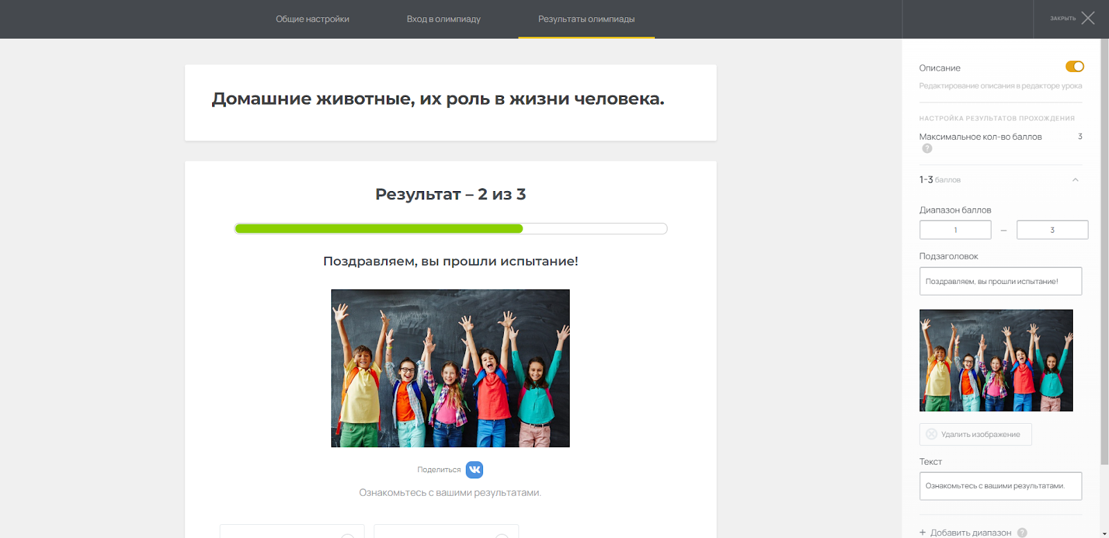The height and width of the screenshot is (538, 1109).
Task: Click the Диапазон баллов label
Action: tap(955, 210)
